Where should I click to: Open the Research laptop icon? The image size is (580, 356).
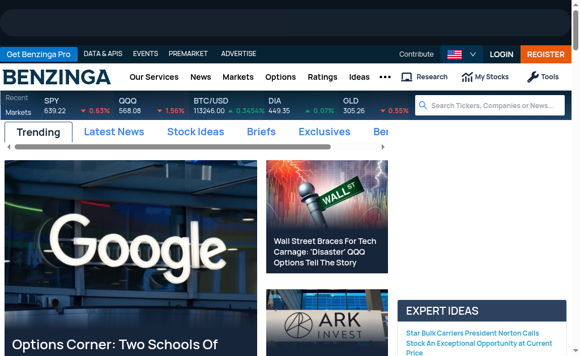pos(407,77)
